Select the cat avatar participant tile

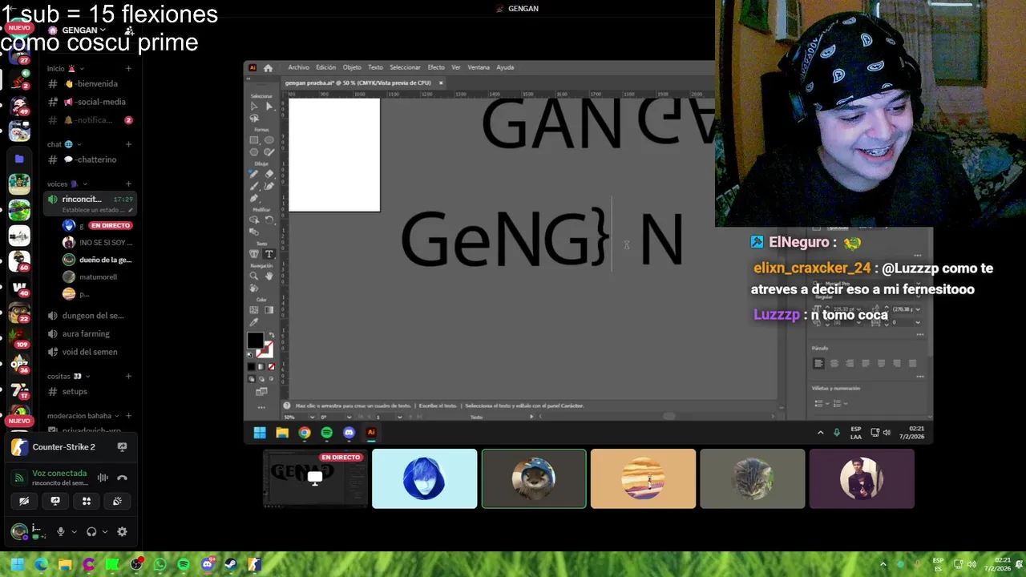(752, 478)
